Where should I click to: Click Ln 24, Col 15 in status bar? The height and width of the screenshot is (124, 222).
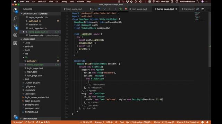pyautogui.click(x=86, y=122)
